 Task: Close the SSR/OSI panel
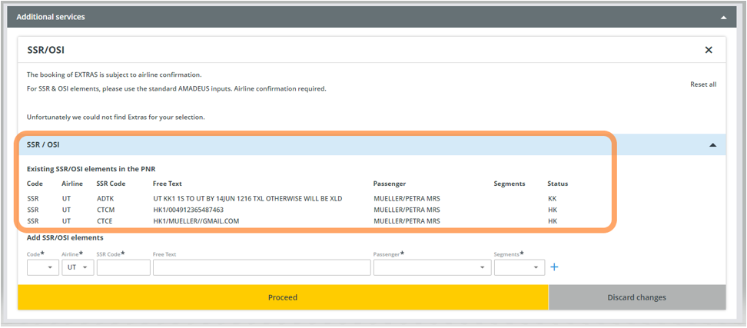(709, 50)
